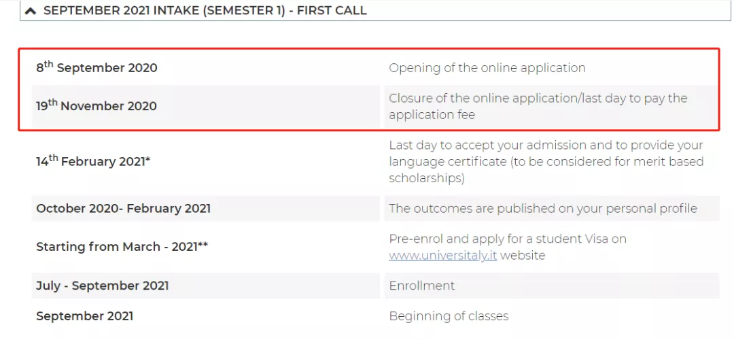Select the '19th November 2020' date cell
734x340 pixels.
pyautogui.click(x=97, y=105)
